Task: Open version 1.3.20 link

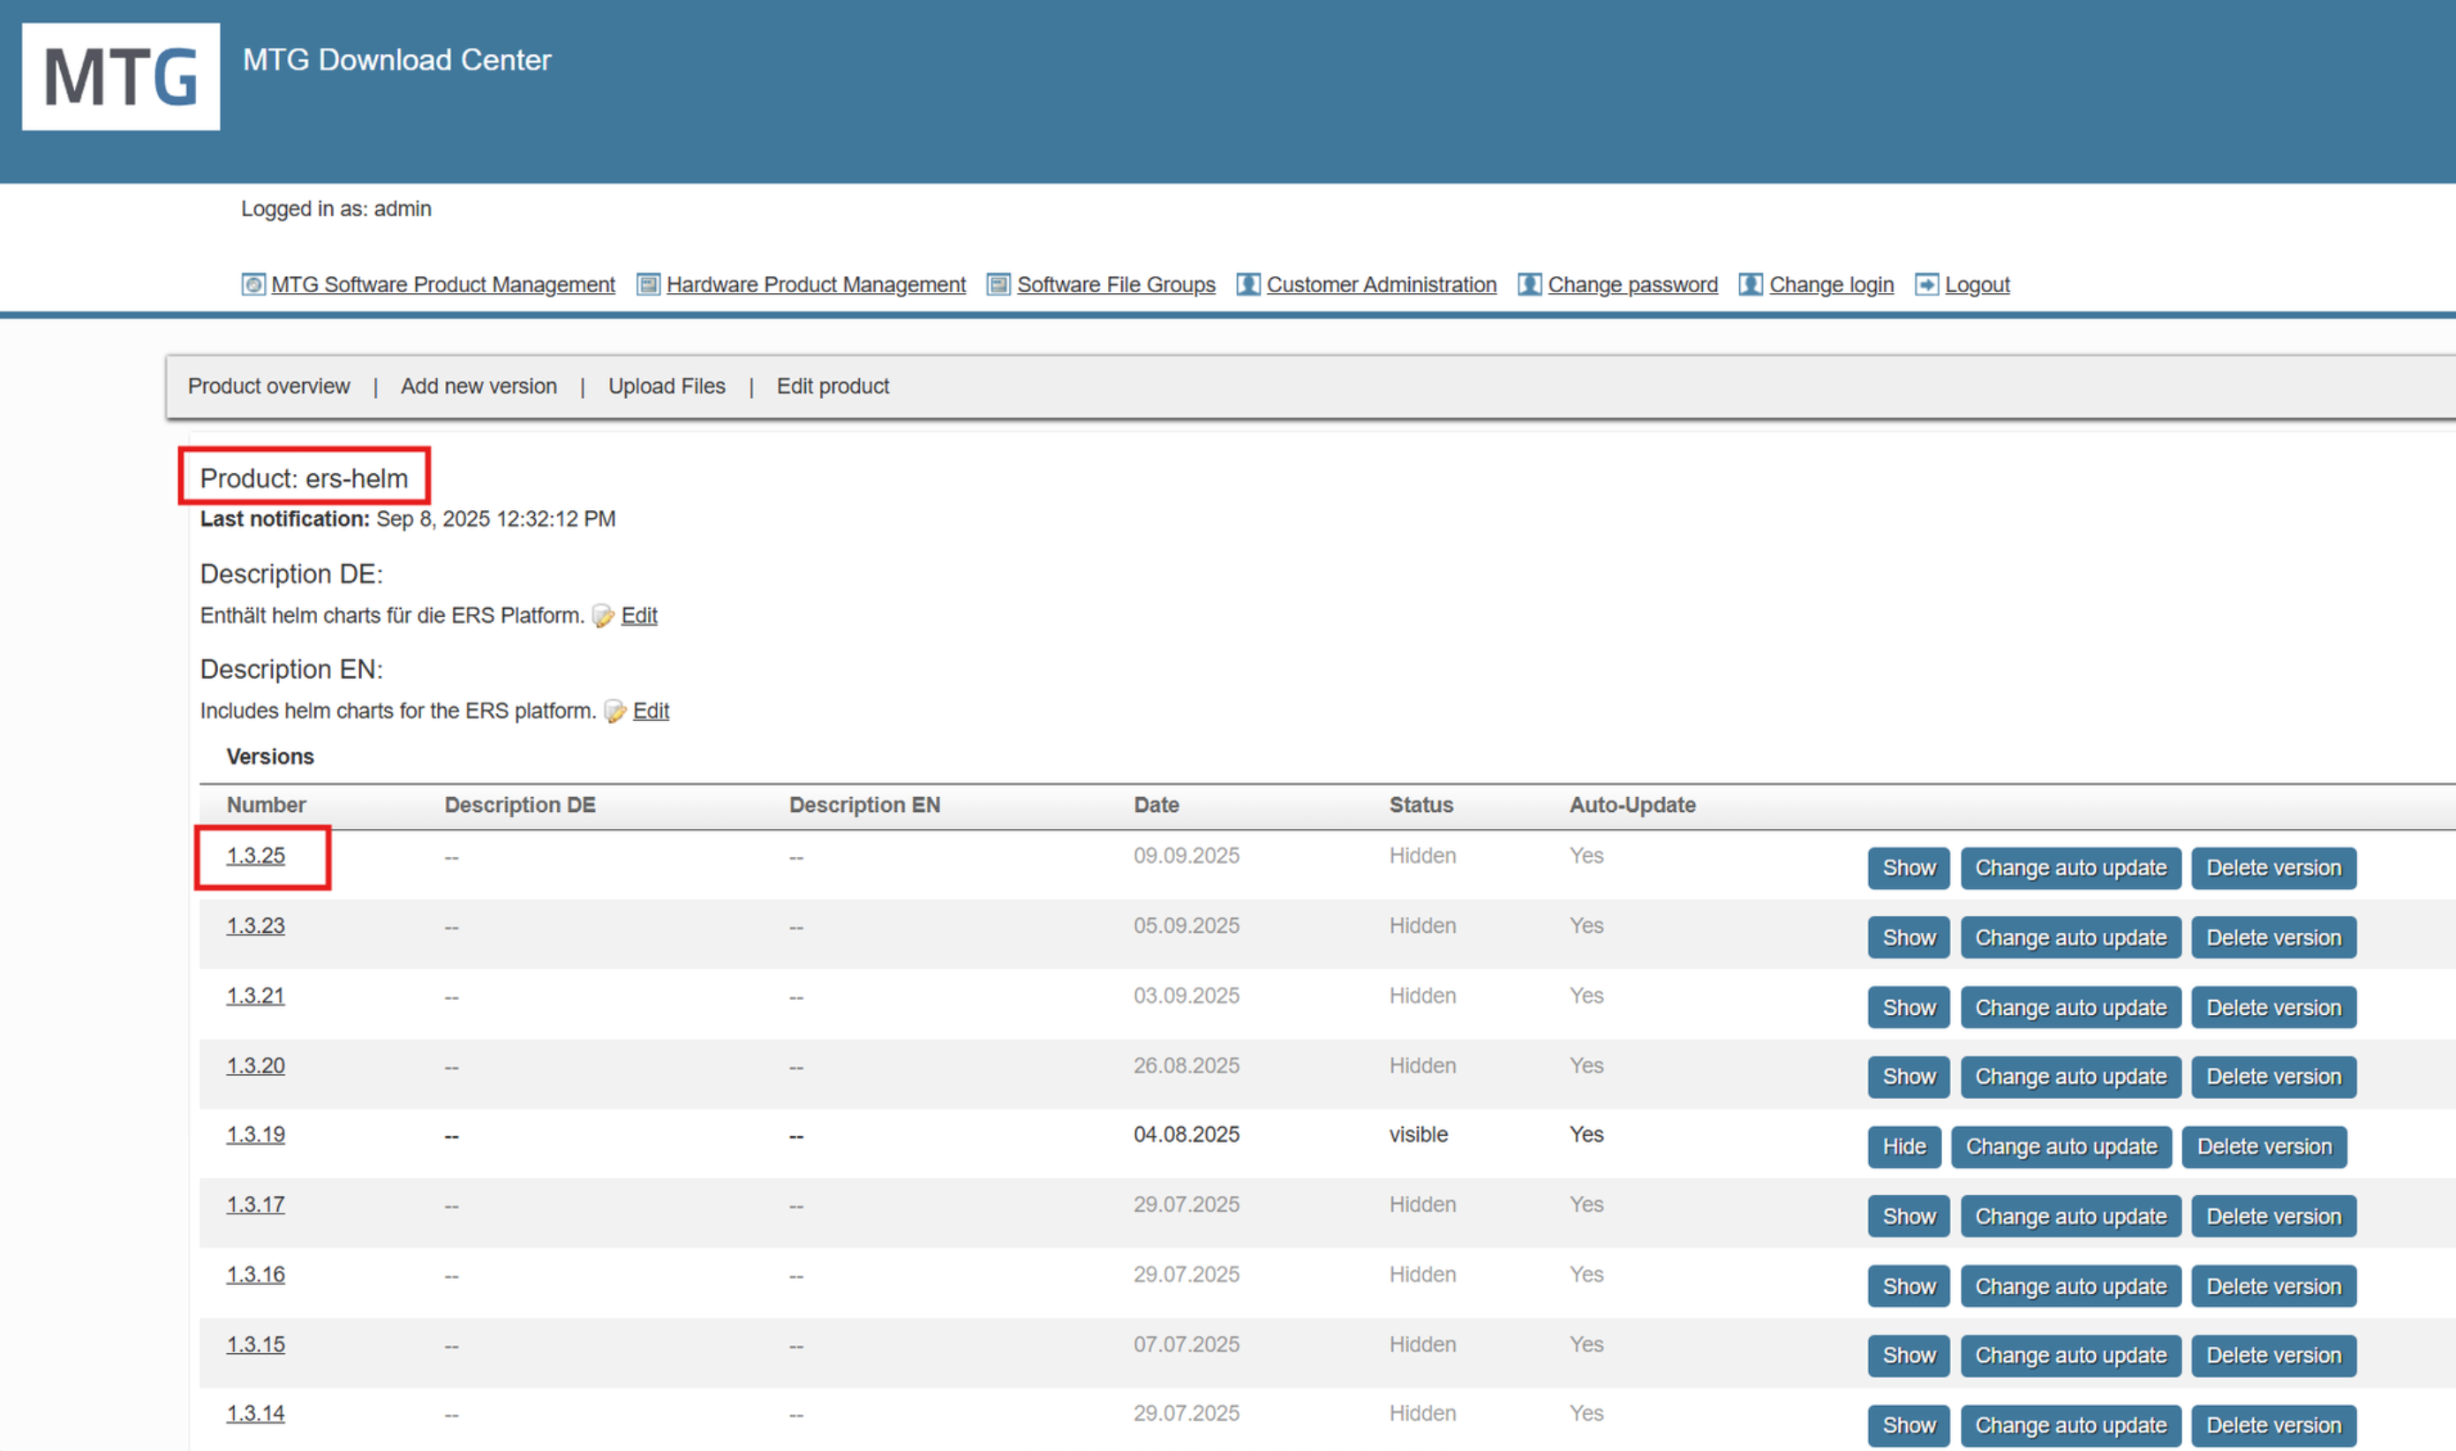Action: pyautogui.click(x=255, y=1066)
